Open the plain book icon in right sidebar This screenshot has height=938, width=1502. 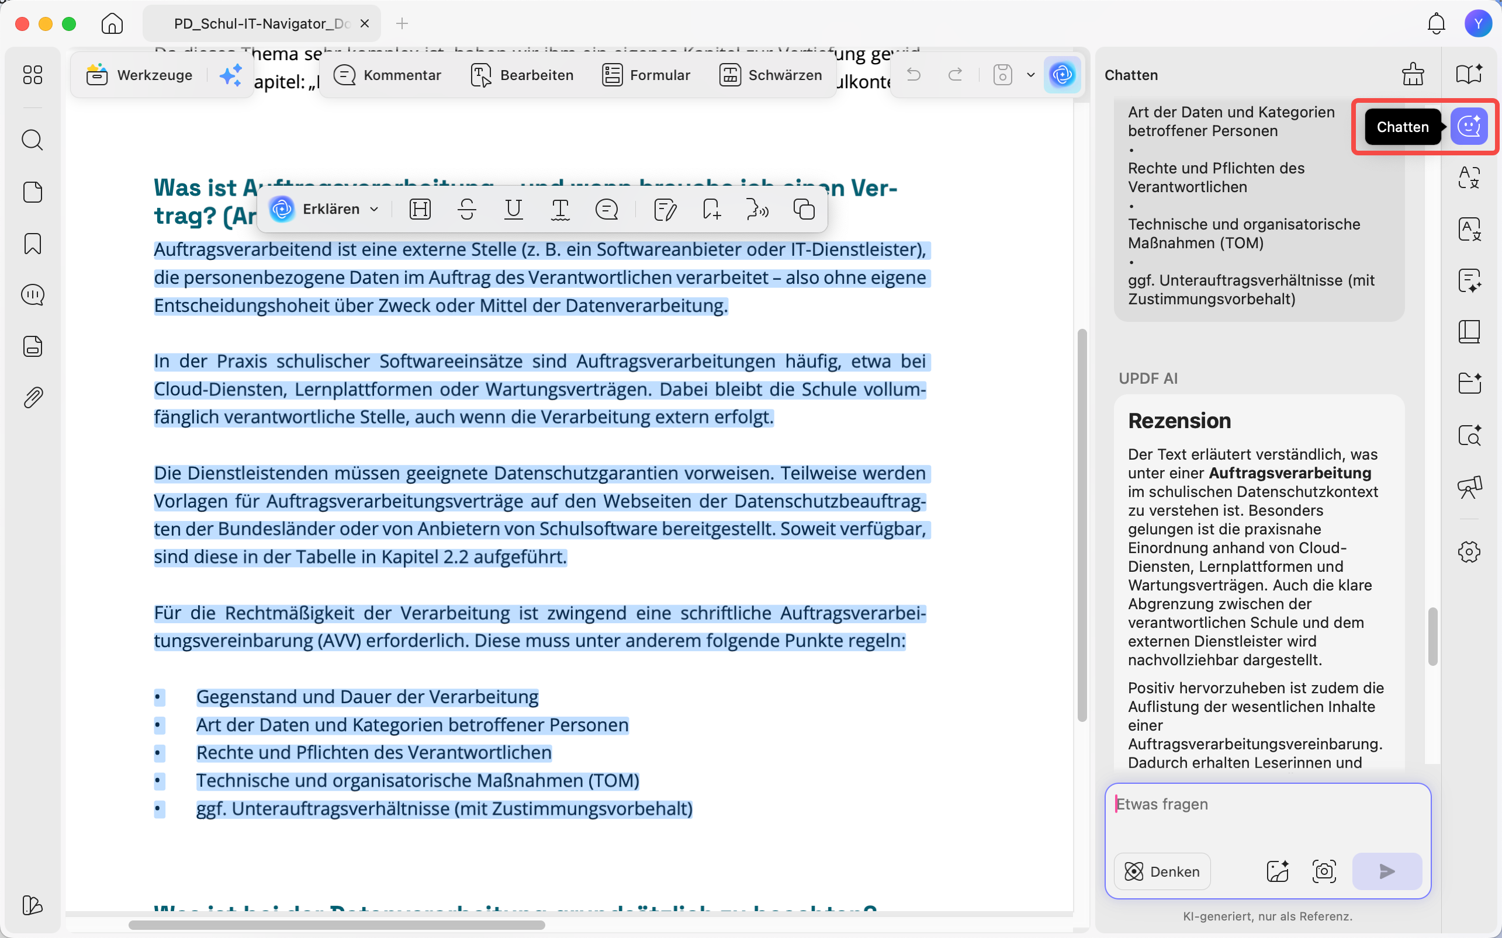pos(1469,332)
